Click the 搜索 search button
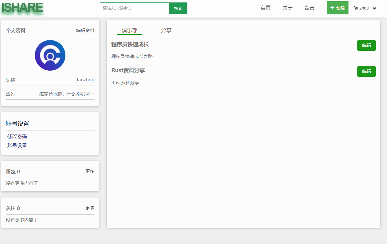This screenshot has width=387, height=247. (178, 8)
